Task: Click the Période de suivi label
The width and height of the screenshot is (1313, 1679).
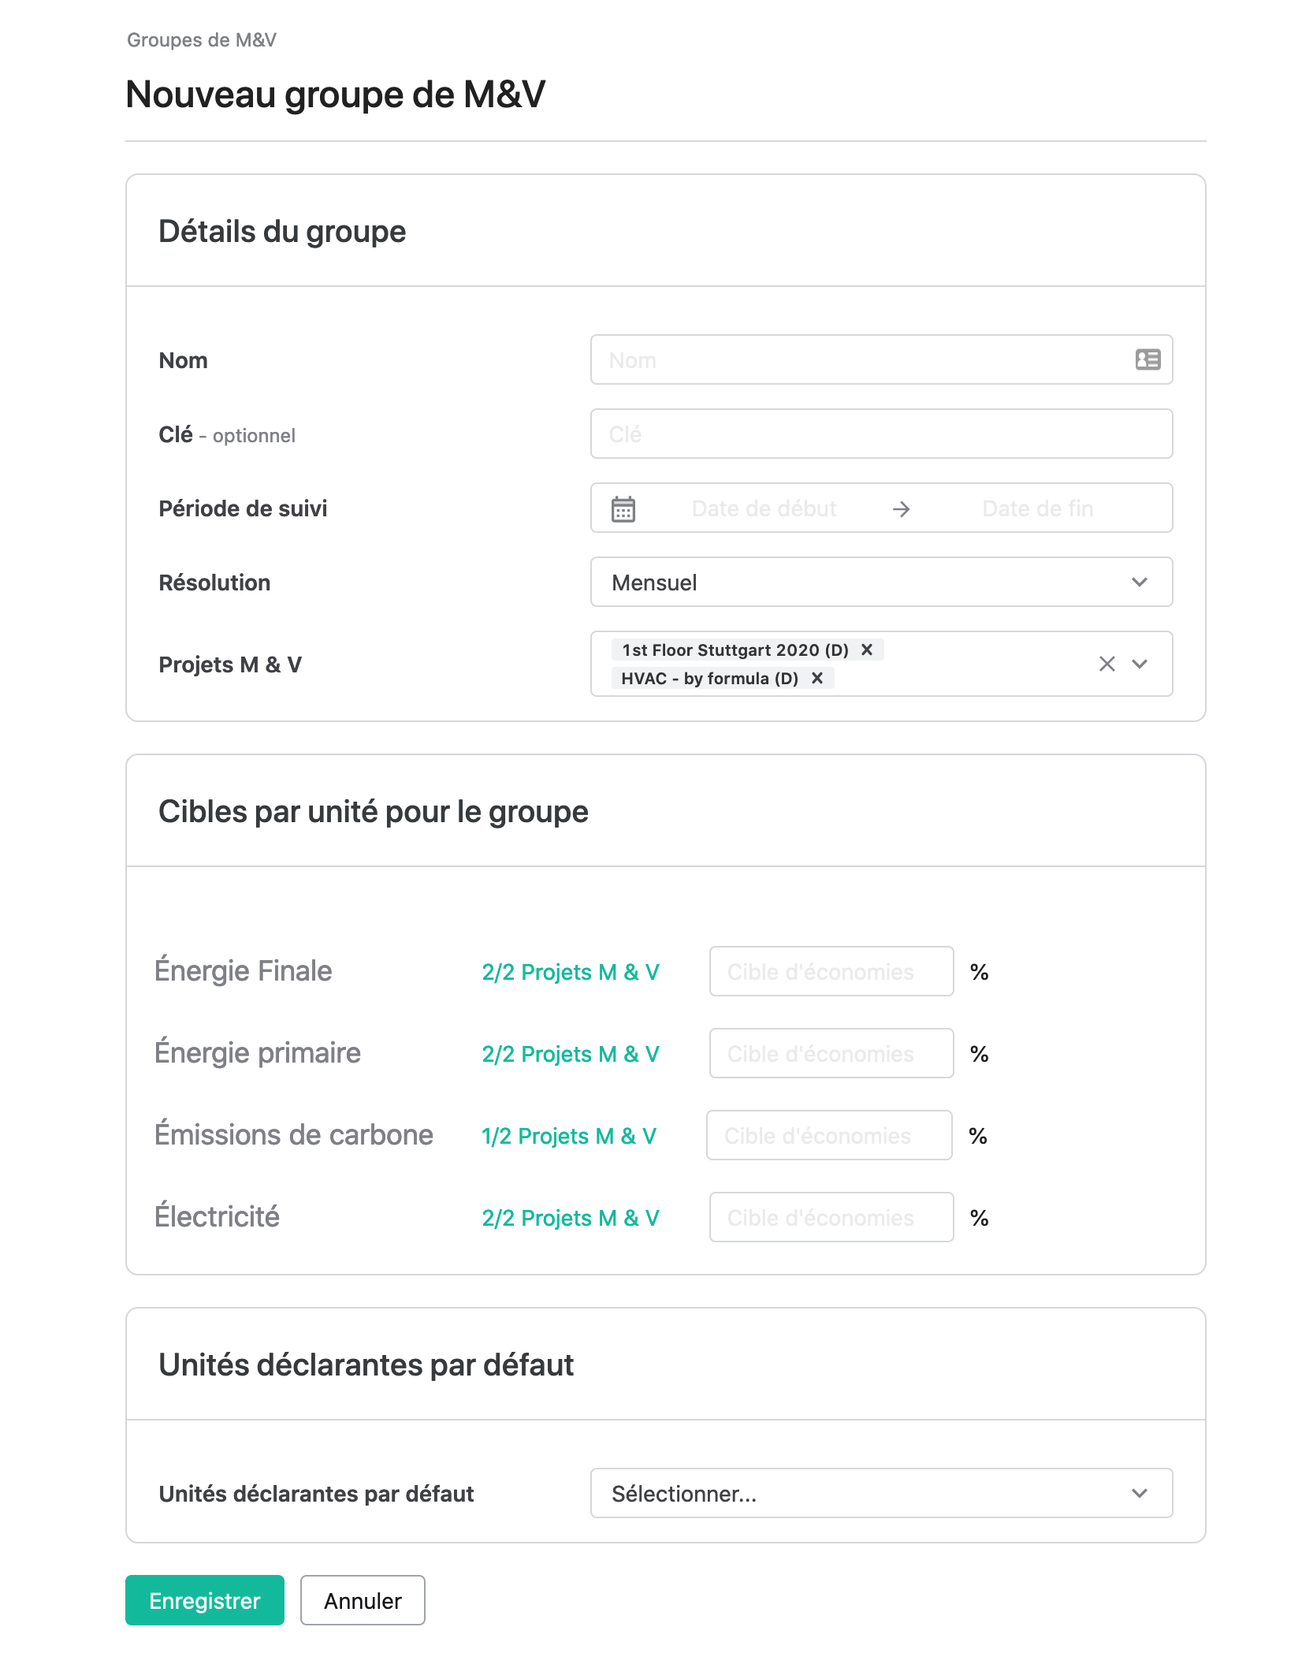Action: (243, 508)
